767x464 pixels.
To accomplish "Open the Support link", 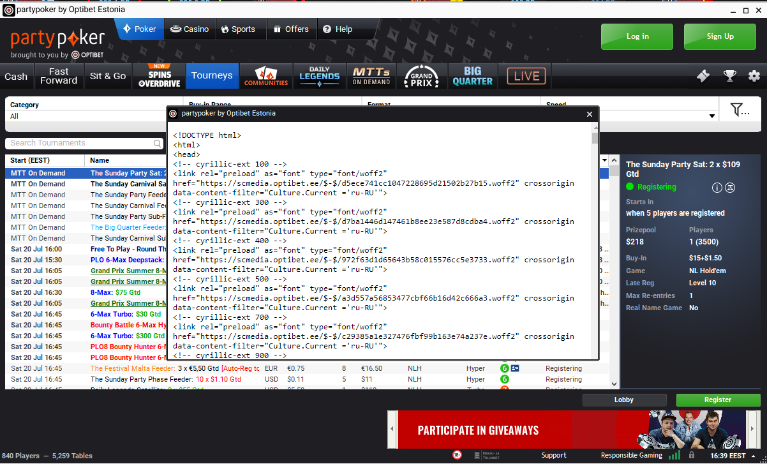I will [554, 456].
